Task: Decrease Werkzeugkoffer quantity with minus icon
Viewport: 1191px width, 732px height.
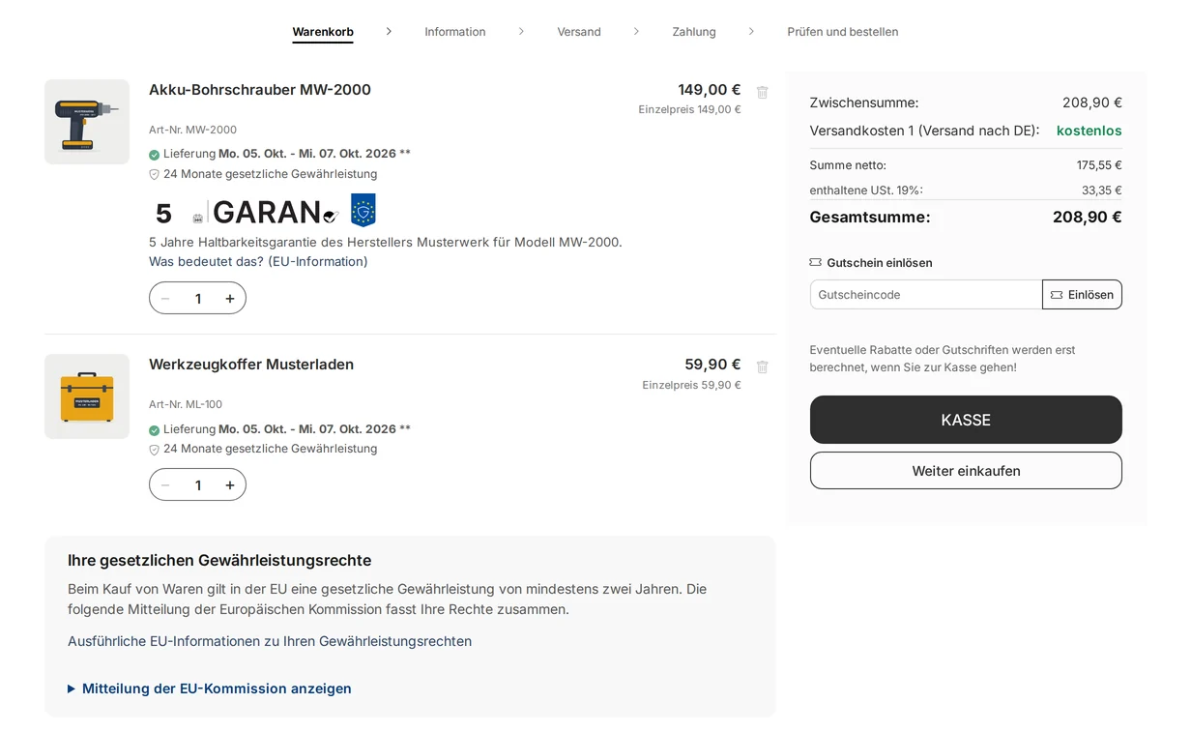Action: click(x=165, y=485)
